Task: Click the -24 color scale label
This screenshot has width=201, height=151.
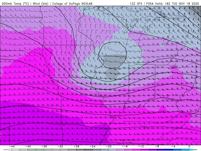Action: point(92,146)
